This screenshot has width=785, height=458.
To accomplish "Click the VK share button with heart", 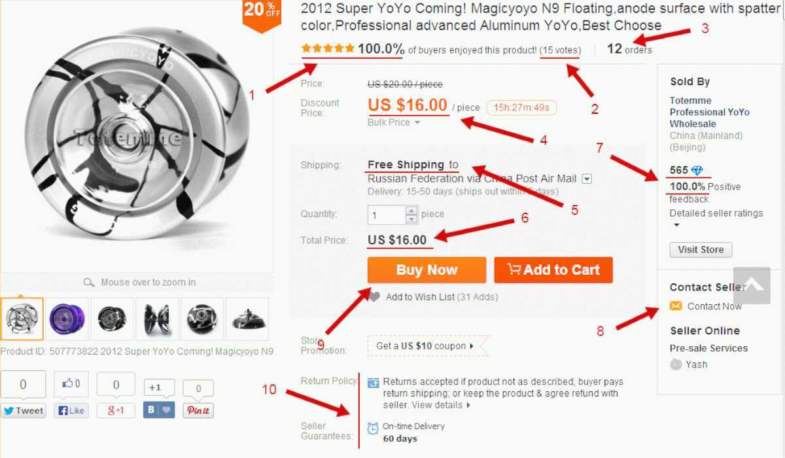I will [159, 411].
